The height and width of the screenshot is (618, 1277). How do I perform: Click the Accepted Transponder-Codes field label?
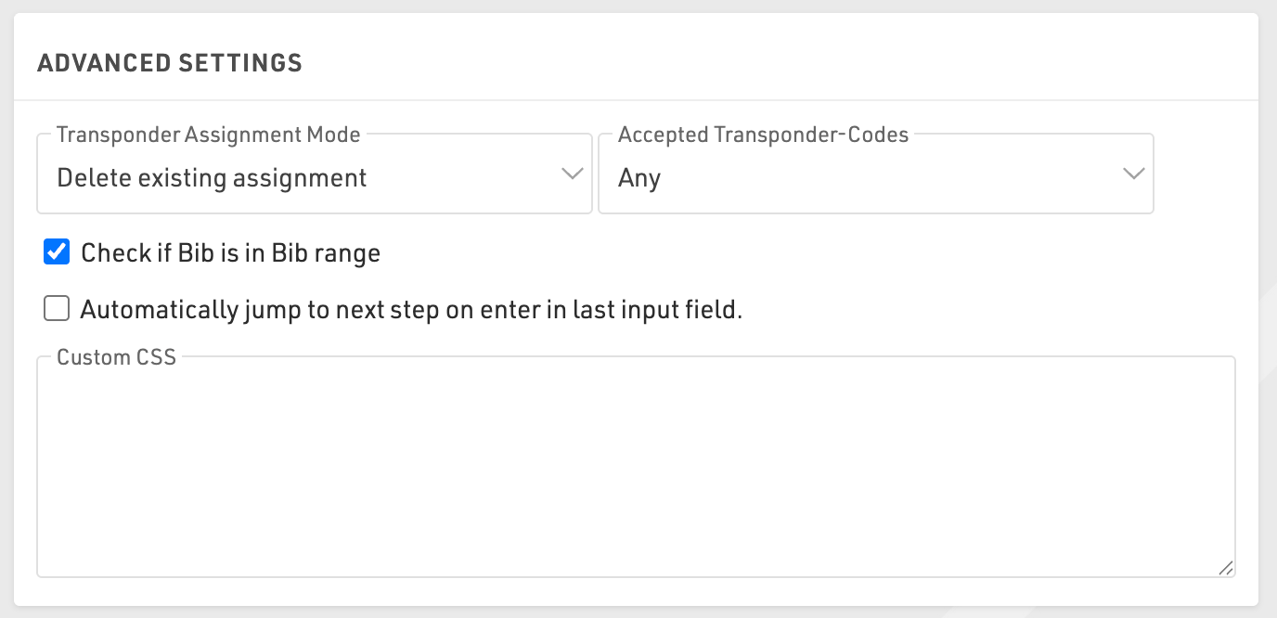[763, 135]
